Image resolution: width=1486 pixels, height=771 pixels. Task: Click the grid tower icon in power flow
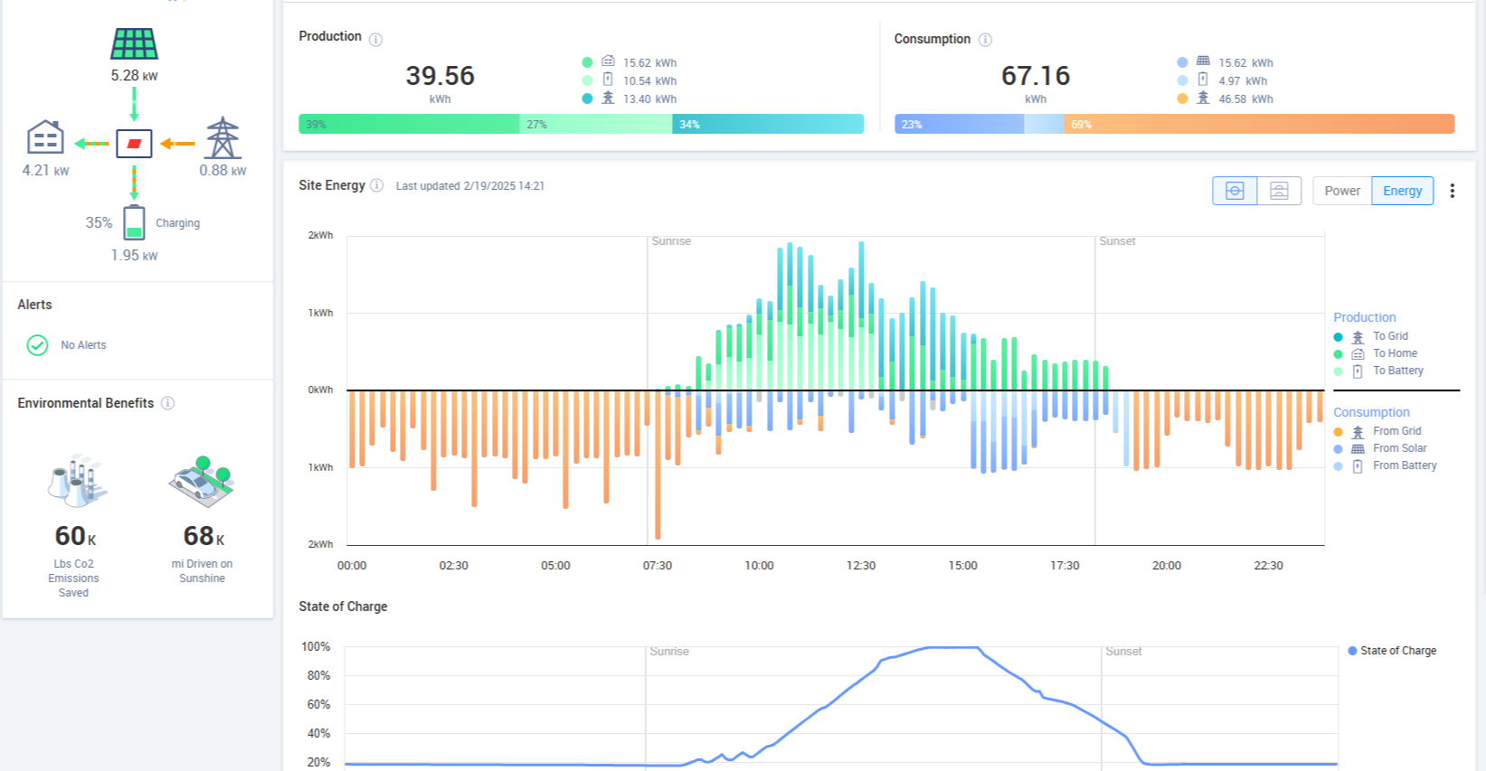(222, 138)
